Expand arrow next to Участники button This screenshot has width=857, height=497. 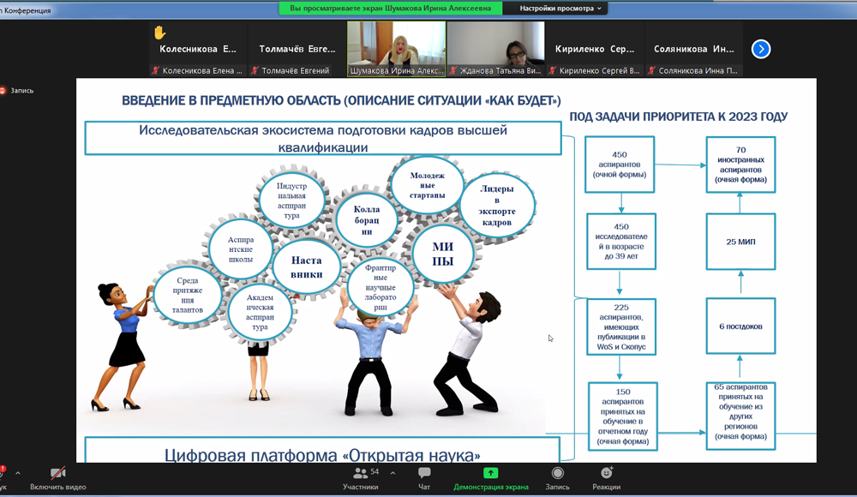[x=393, y=473]
